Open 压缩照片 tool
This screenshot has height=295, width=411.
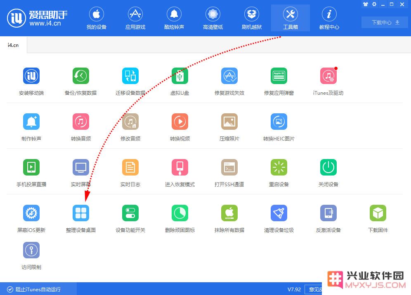[x=229, y=122]
